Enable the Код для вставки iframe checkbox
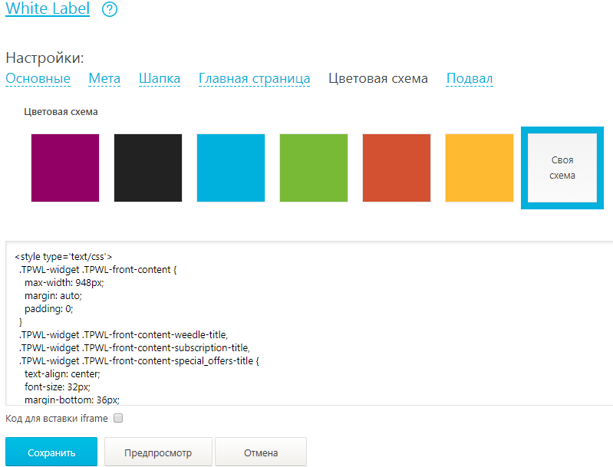Screen dimensions: 613x467 tap(118, 419)
